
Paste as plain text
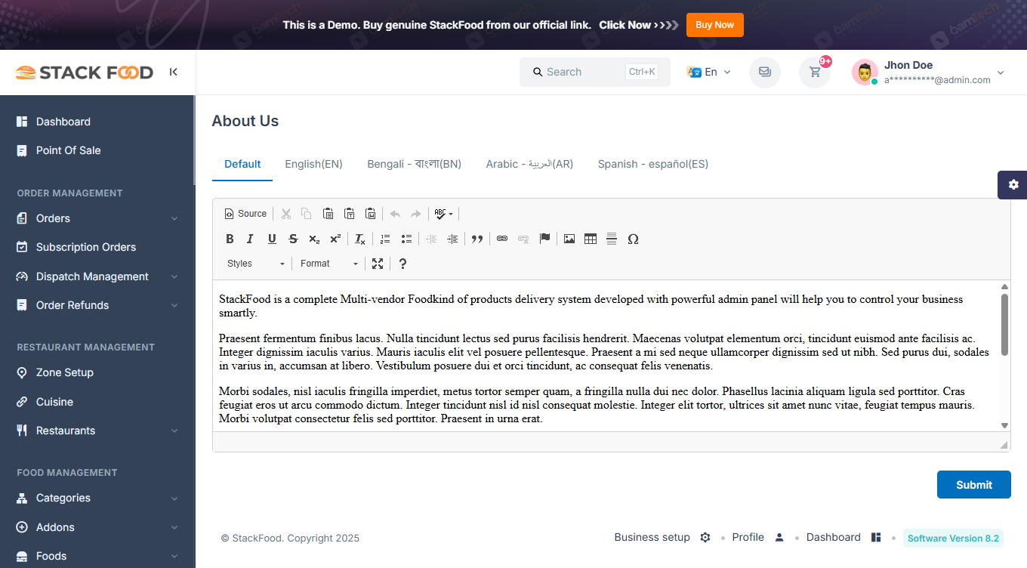click(x=349, y=214)
